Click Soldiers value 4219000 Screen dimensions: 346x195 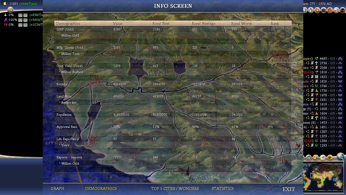click(120, 84)
